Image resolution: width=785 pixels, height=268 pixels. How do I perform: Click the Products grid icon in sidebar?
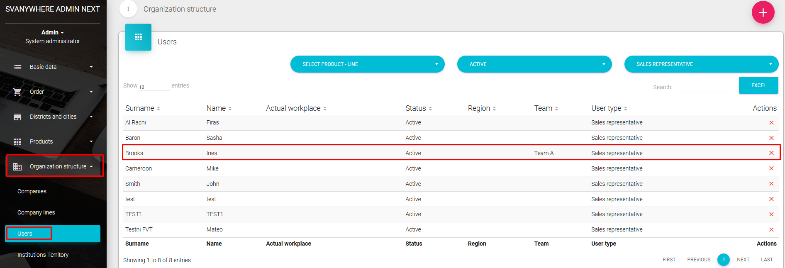click(17, 142)
